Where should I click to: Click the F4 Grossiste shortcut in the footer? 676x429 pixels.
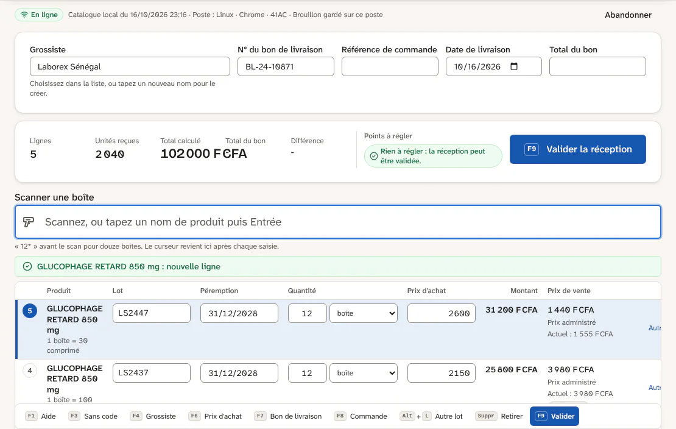153,416
